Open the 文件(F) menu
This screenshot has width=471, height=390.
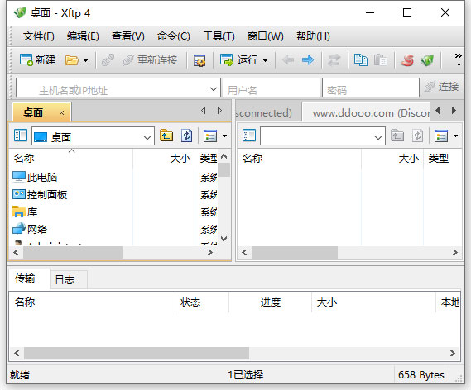39,36
